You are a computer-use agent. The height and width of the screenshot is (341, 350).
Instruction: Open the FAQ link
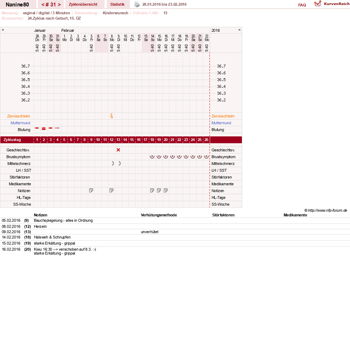click(302, 5)
